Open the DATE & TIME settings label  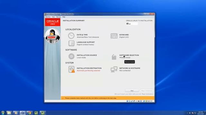click(x=82, y=35)
